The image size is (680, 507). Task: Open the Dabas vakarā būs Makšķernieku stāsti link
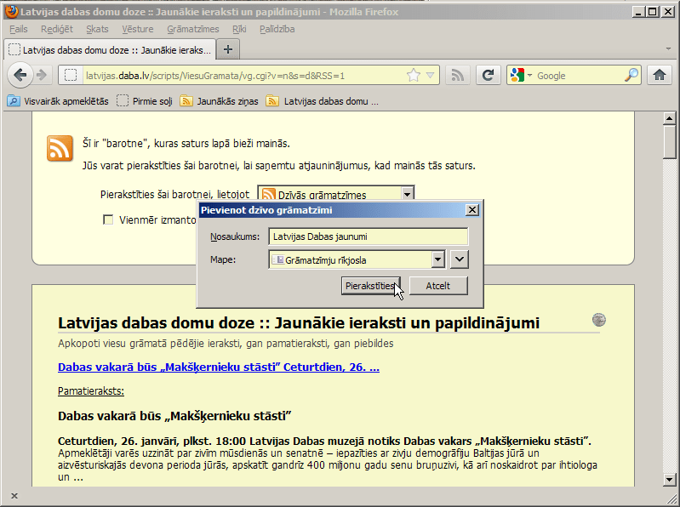pos(219,367)
